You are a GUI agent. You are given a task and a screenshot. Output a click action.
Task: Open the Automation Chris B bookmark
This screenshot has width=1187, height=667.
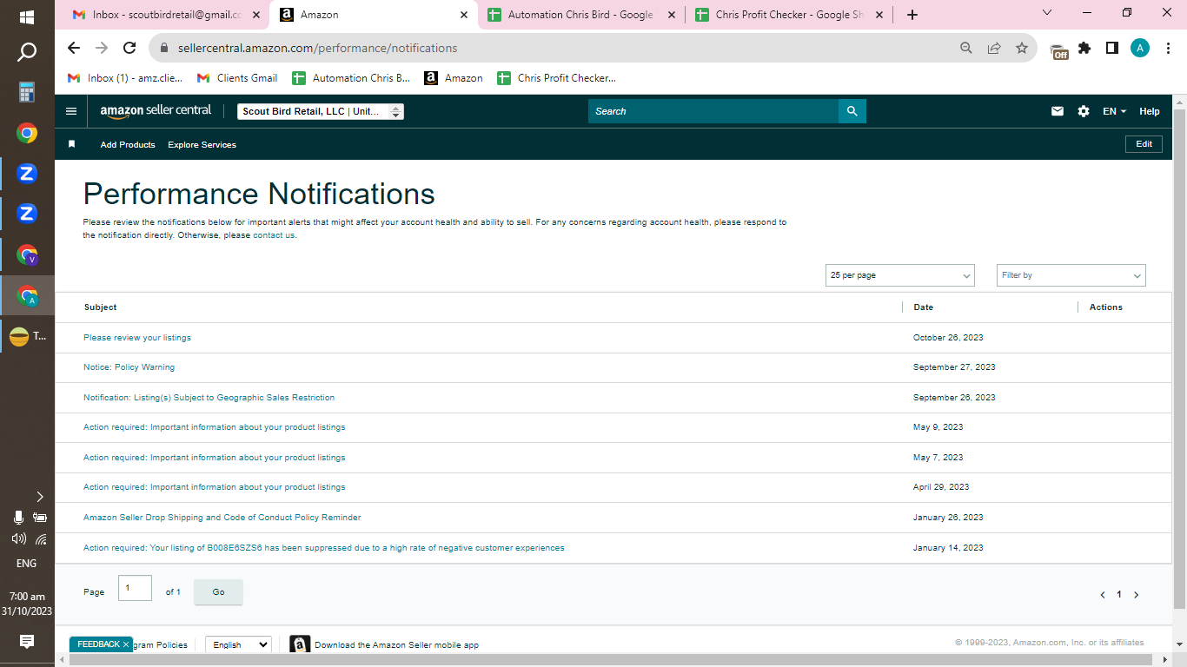(351, 78)
